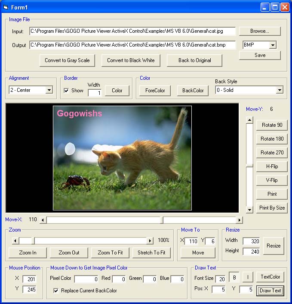Click the Border Width input field

pos(95,93)
